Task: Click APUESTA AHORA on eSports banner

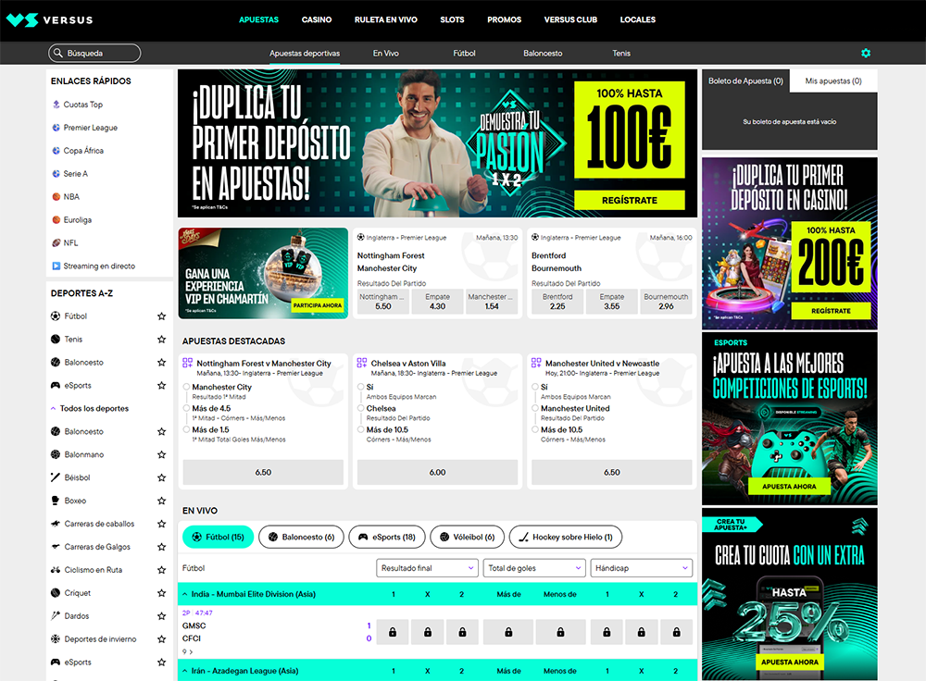Action: click(x=789, y=487)
